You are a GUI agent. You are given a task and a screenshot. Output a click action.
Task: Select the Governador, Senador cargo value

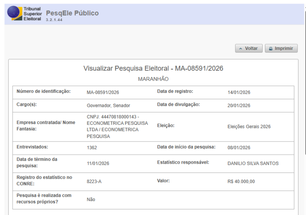(x=108, y=106)
